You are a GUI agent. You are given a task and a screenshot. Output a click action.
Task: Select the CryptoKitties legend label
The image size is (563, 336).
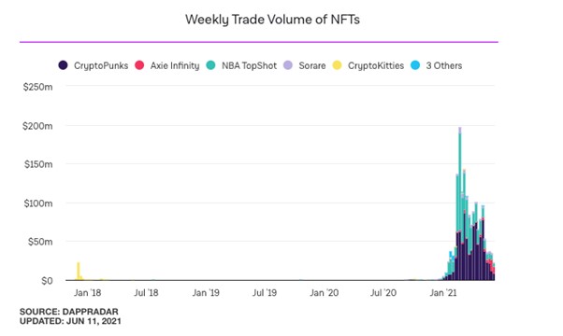click(x=376, y=66)
